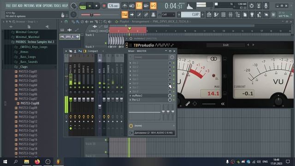The image size is (295, 166).
Task: Open the EDIT menu
Action: click(x=14, y=6)
